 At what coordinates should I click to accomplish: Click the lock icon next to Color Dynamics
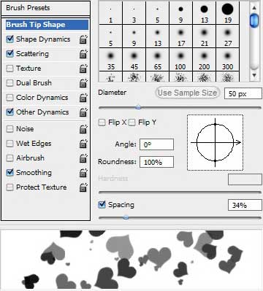pos(83,98)
